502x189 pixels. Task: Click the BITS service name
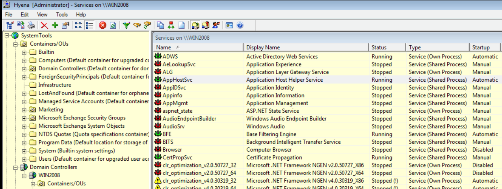[168, 142]
